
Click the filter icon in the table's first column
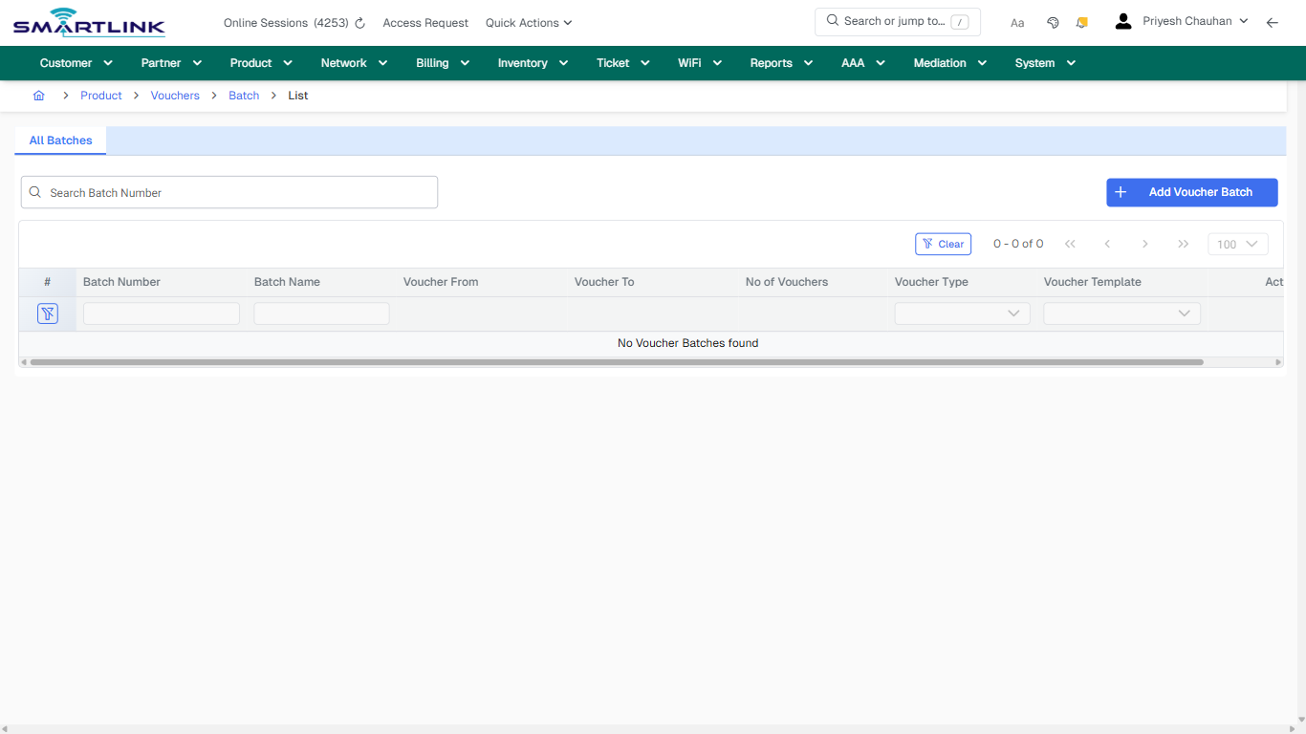47,313
